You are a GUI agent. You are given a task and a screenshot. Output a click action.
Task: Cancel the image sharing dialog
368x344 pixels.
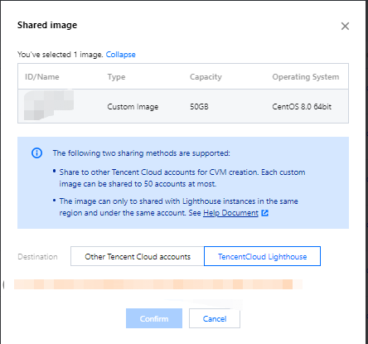click(x=215, y=318)
